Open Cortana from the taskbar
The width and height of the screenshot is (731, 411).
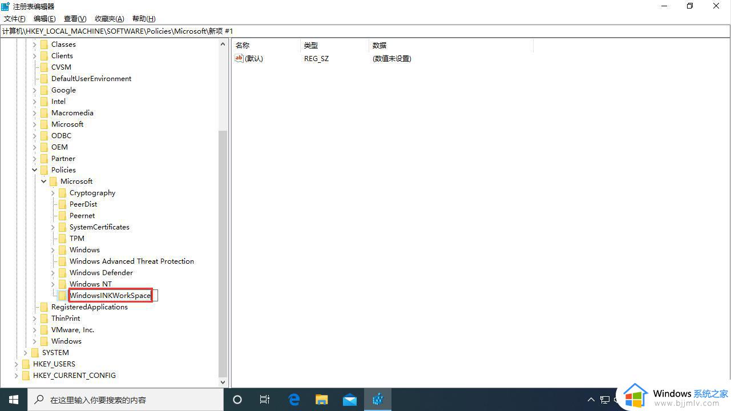pyautogui.click(x=237, y=400)
